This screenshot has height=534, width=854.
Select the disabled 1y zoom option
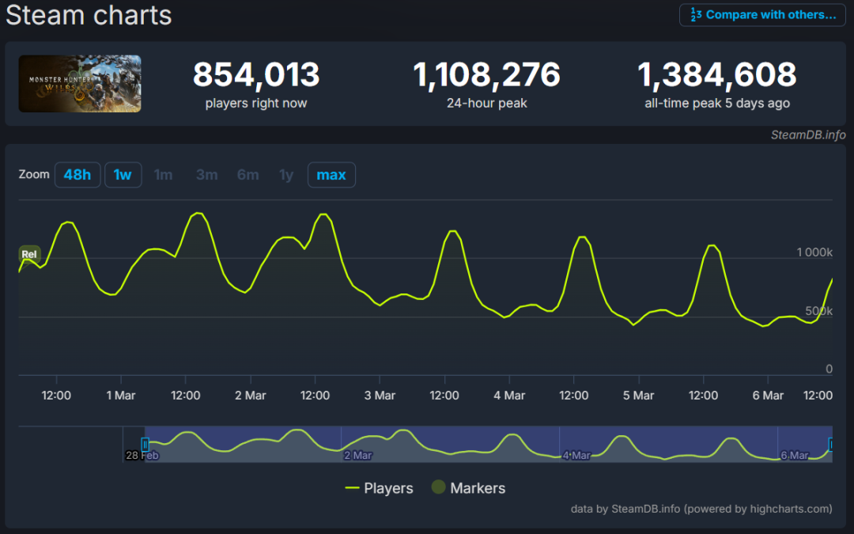coord(286,175)
